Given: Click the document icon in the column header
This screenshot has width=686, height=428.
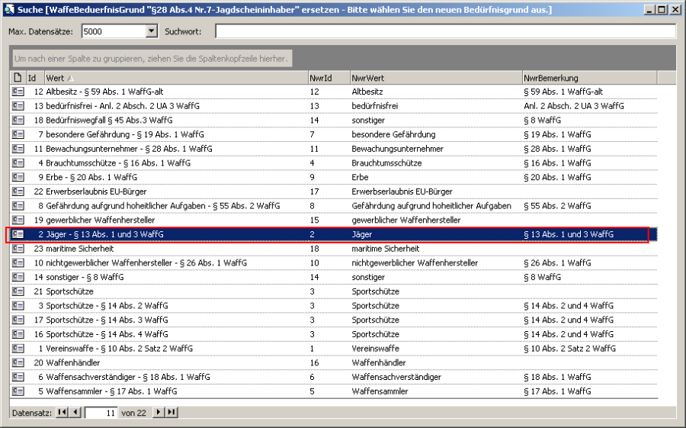Looking at the screenshot, I should [18, 78].
